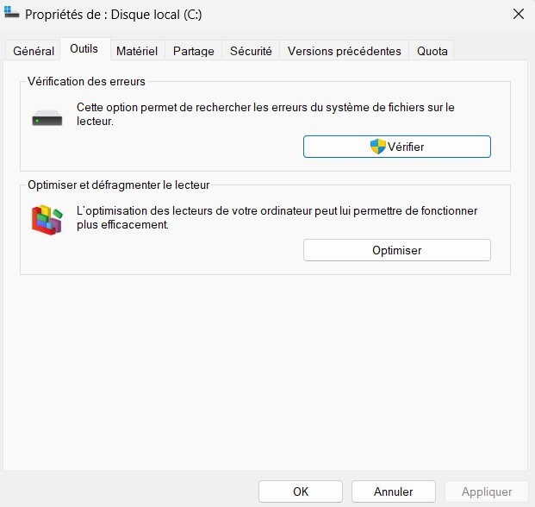
Task: Open the Sécurité tab
Action: pyautogui.click(x=251, y=51)
